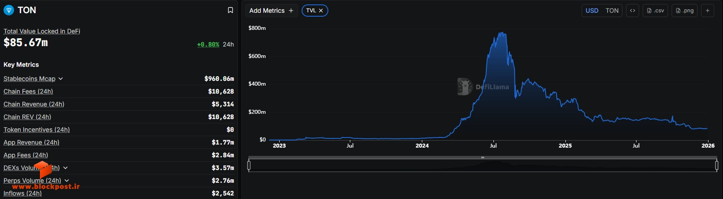Screen dimensions: 723x199
Task: Click the App Revenue (24h) label
Action: [31, 142]
